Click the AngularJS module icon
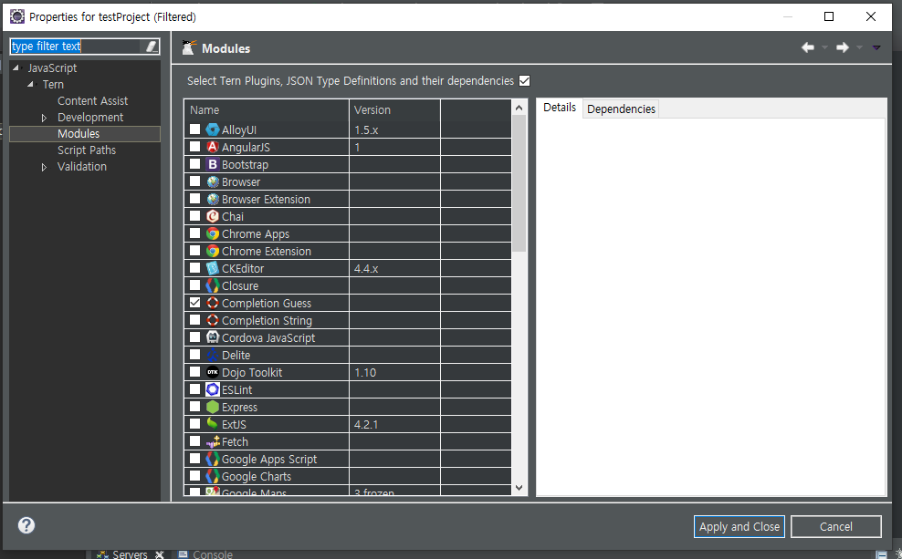The image size is (902, 559). (x=213, y=147)
